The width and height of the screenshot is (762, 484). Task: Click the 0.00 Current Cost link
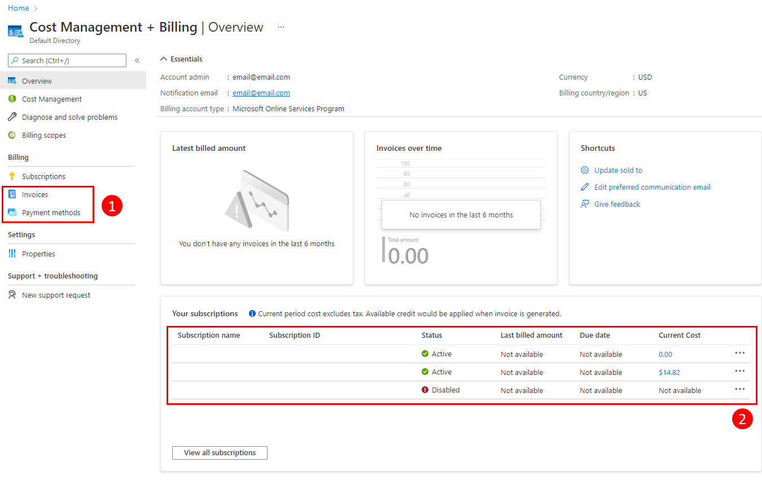tap(665, 355)
